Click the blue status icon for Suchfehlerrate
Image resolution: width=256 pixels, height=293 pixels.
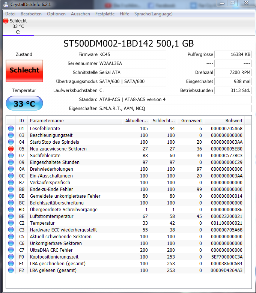point(11,155)
